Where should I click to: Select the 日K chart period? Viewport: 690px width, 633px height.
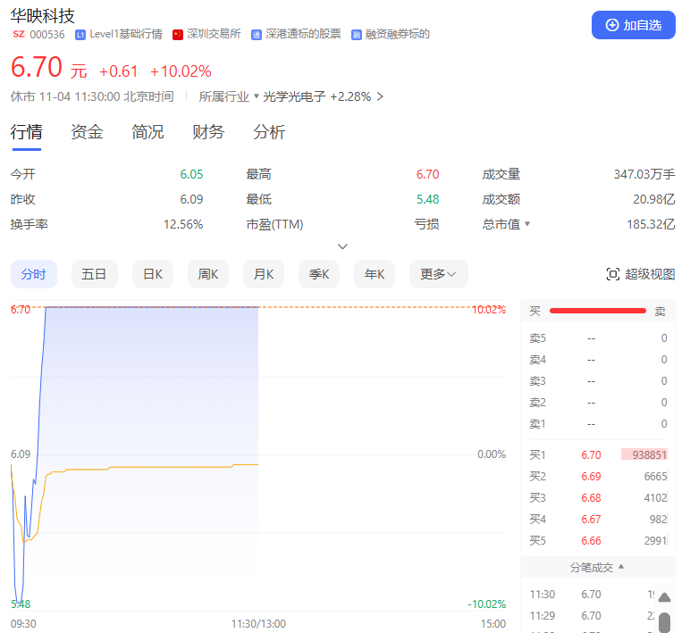tap(153, 274)
